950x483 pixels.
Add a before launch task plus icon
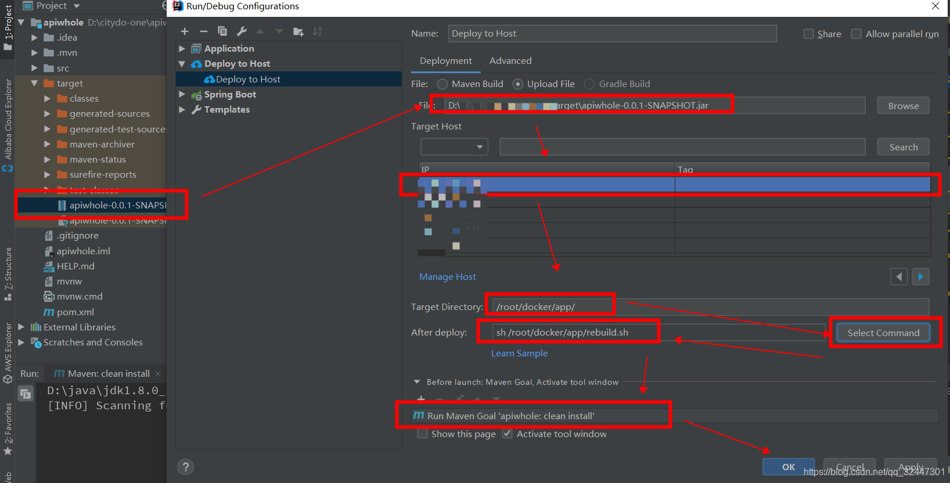coord(421,399)
